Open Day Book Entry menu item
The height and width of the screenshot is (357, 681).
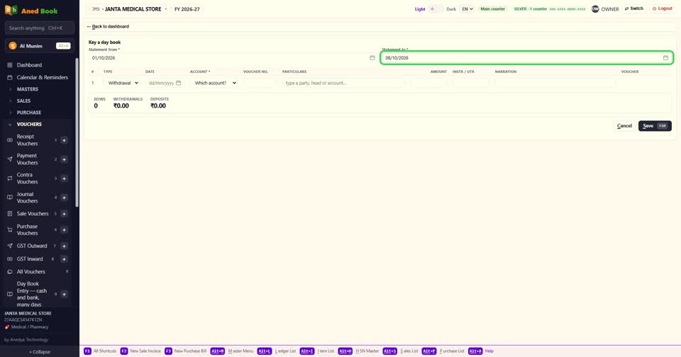[32, 294]
